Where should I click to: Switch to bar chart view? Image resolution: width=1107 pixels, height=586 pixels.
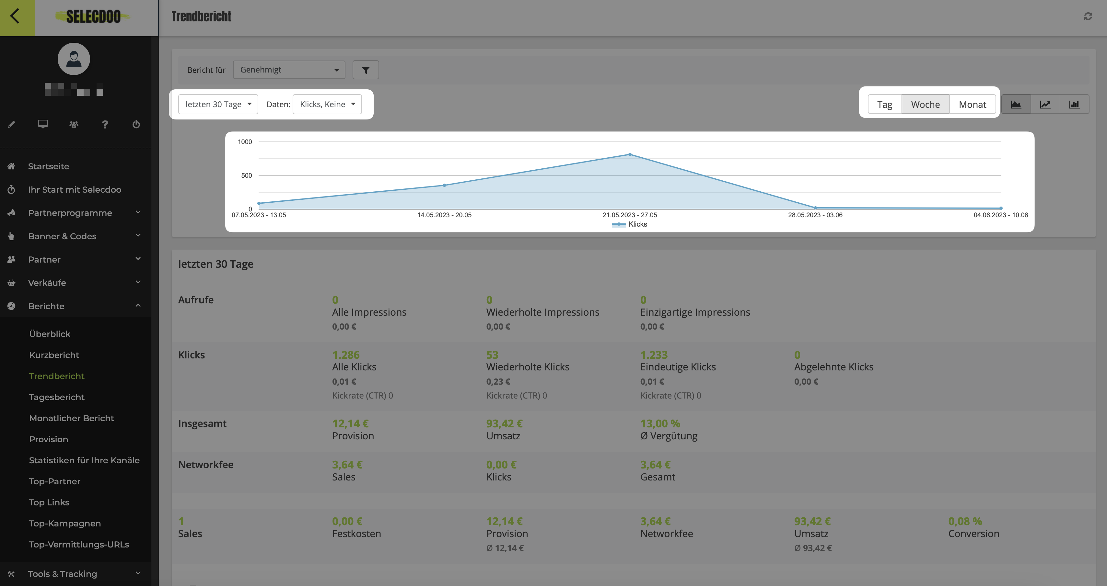click(x=1074, y=104)
